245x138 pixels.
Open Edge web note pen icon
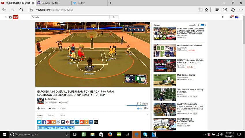(225, 10)
